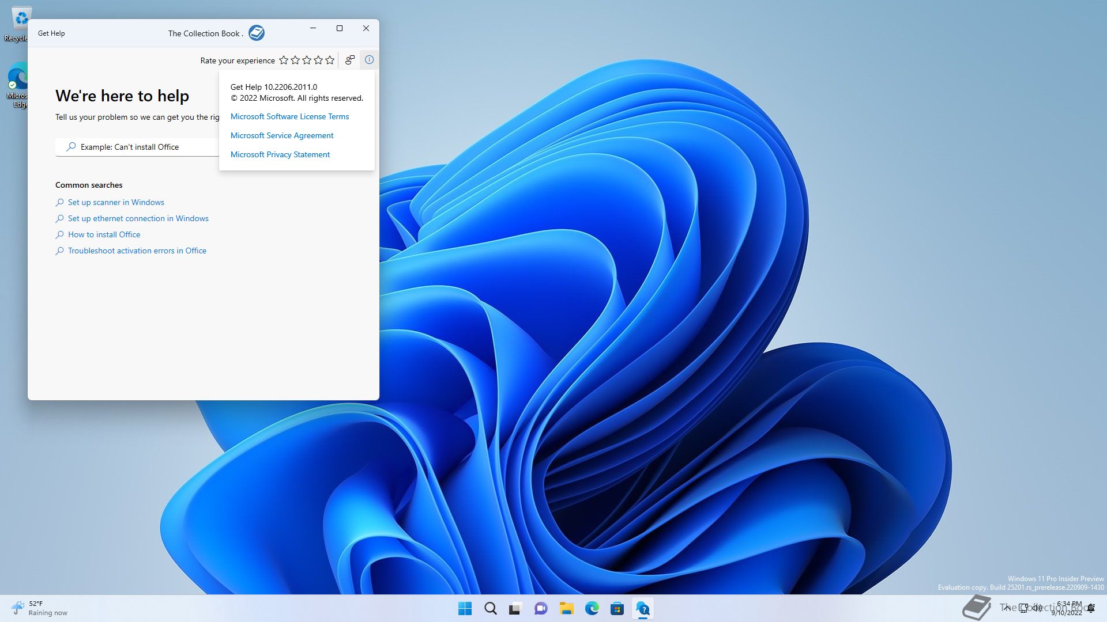
Task: Select the Recycle Bin desktop icon
Action: (18, 24)
